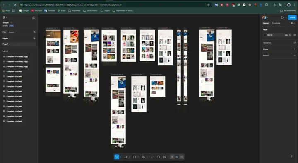Open the Maps bookmark
The height and width of the screenshot is (163, 298).
62,10
